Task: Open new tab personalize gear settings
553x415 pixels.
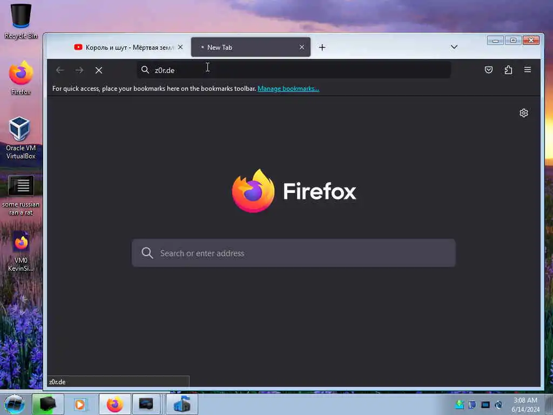Action: (524, 113)
